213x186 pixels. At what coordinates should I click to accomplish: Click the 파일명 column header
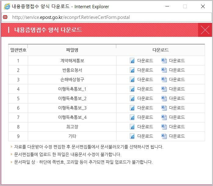coord(72,50)
